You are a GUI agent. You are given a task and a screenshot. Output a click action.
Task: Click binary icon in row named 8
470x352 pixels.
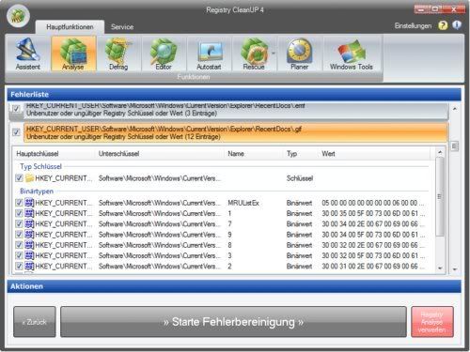click(x=29, y=245)
